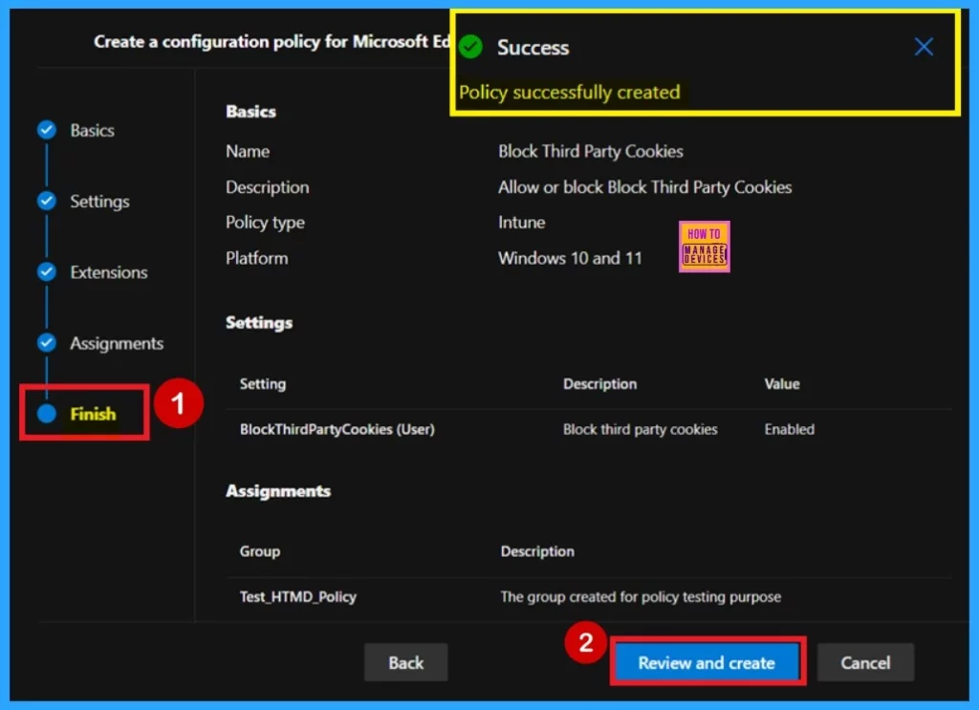Go to the Extensions step
Image resolution: width=979 pixels, height=710 pixels.
click(109, 272)
